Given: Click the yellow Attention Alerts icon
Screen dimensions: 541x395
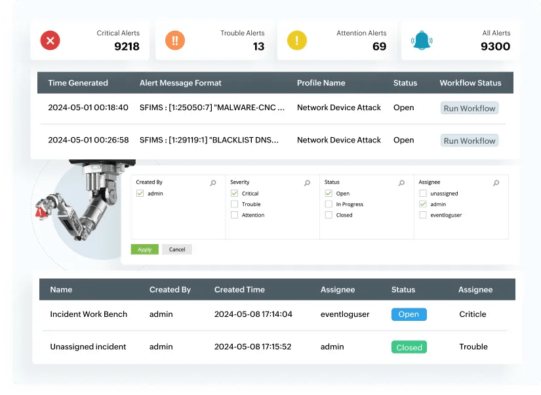Looking at the screenshot, I should point(296,41).
